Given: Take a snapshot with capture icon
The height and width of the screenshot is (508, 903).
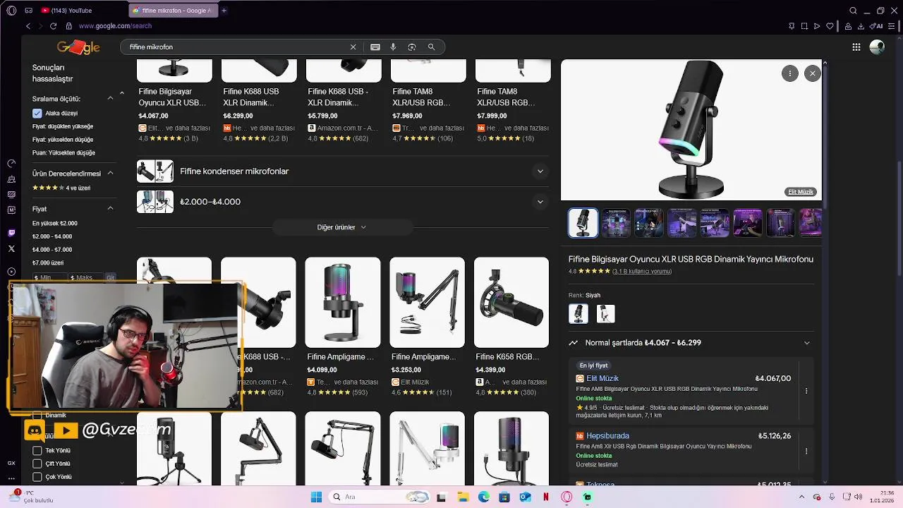Looking at the screenshot, I should click(804, 26).
